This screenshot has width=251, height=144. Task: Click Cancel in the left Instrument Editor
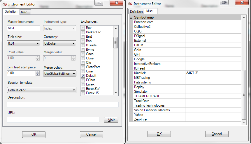[92, 134]
